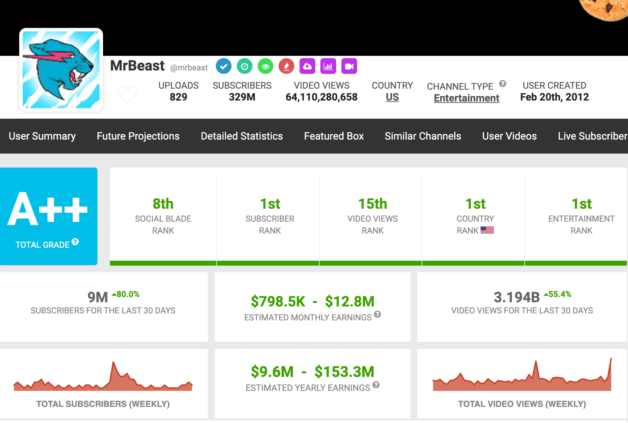Screen dimensions: 628x423
Task: Click the purple bar chart badge
Action: [x=328, y=66]
